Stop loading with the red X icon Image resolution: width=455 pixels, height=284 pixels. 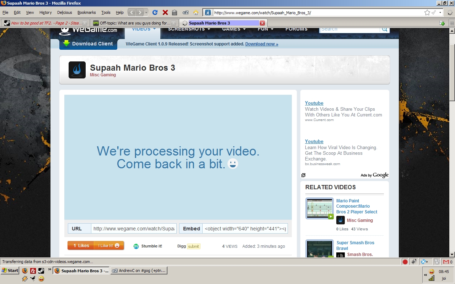point(165,12)
